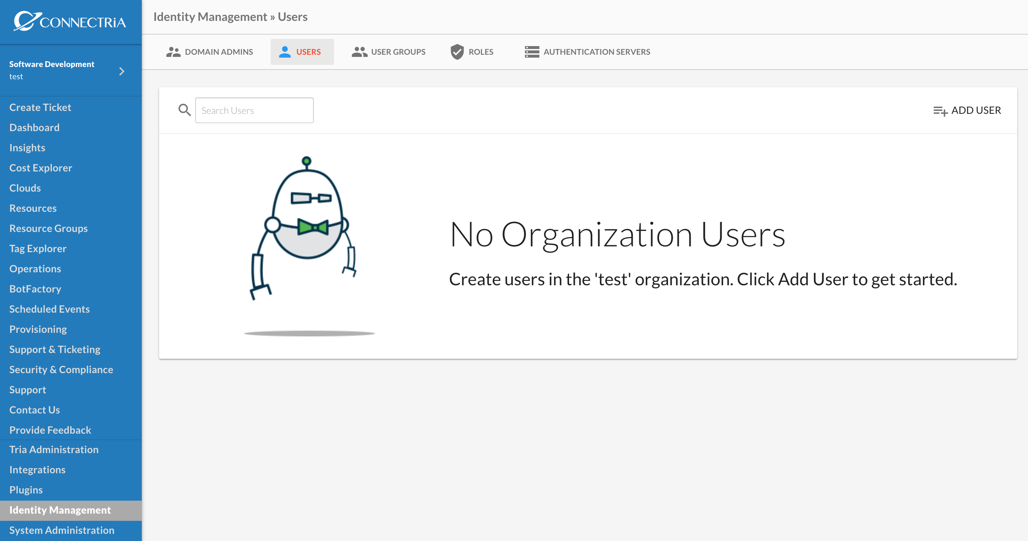Click the Software Development organization name
Image resolution: width=1028 pixels, height=541 pixels.
[x=51, y=64]
